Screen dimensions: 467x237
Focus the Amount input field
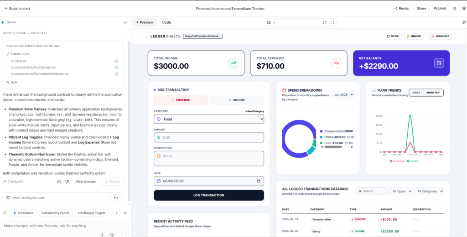tap(209, 138)
